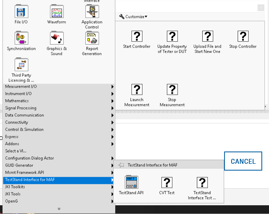
Task: Select the Upload File and Start New One icon
Action: coord(208,36)
